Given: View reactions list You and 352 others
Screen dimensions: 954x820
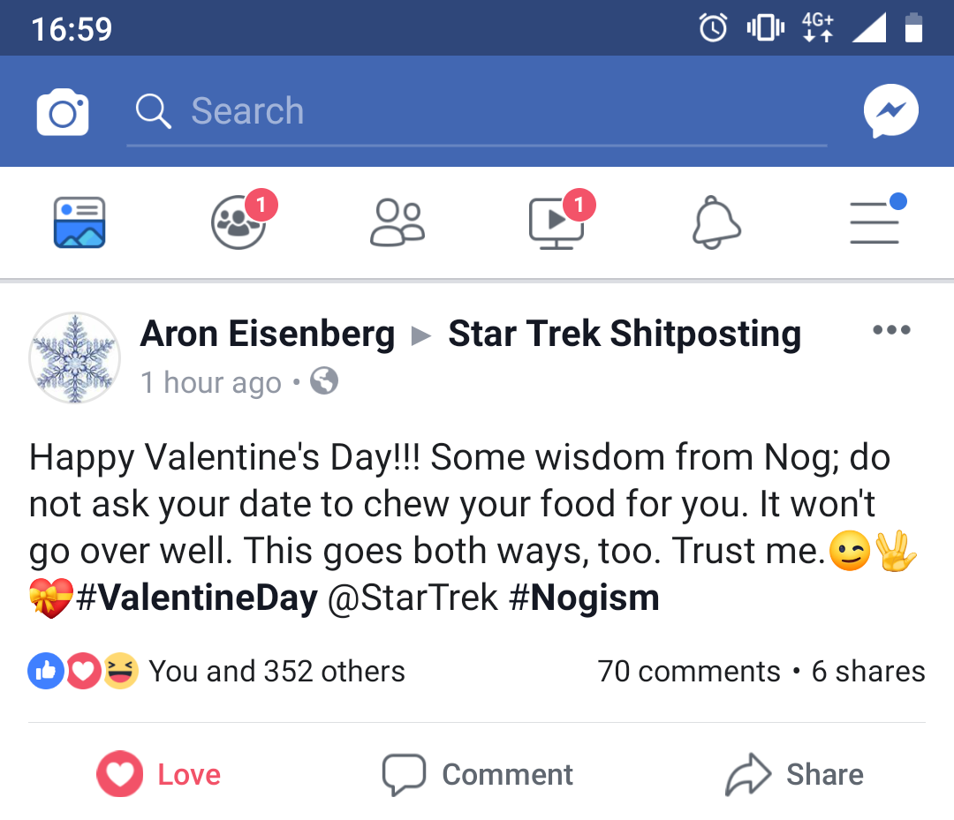Looking at the screenshot, I should (x=216, y=671).
